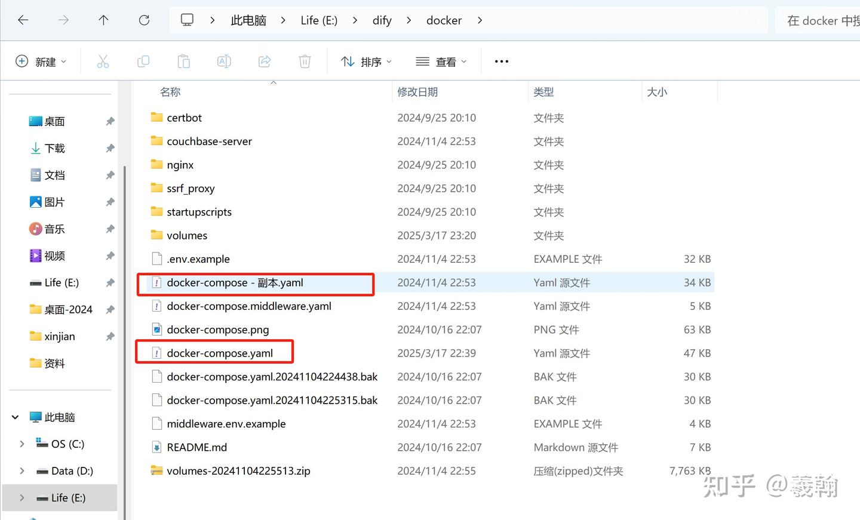Open docker-compose.yaml file
The width and height of the screenshot is (860, 520).
point(220,352)
